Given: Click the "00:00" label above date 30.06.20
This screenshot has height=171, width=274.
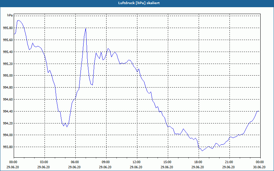Looking at the screenshot, I should click(260, 162).
